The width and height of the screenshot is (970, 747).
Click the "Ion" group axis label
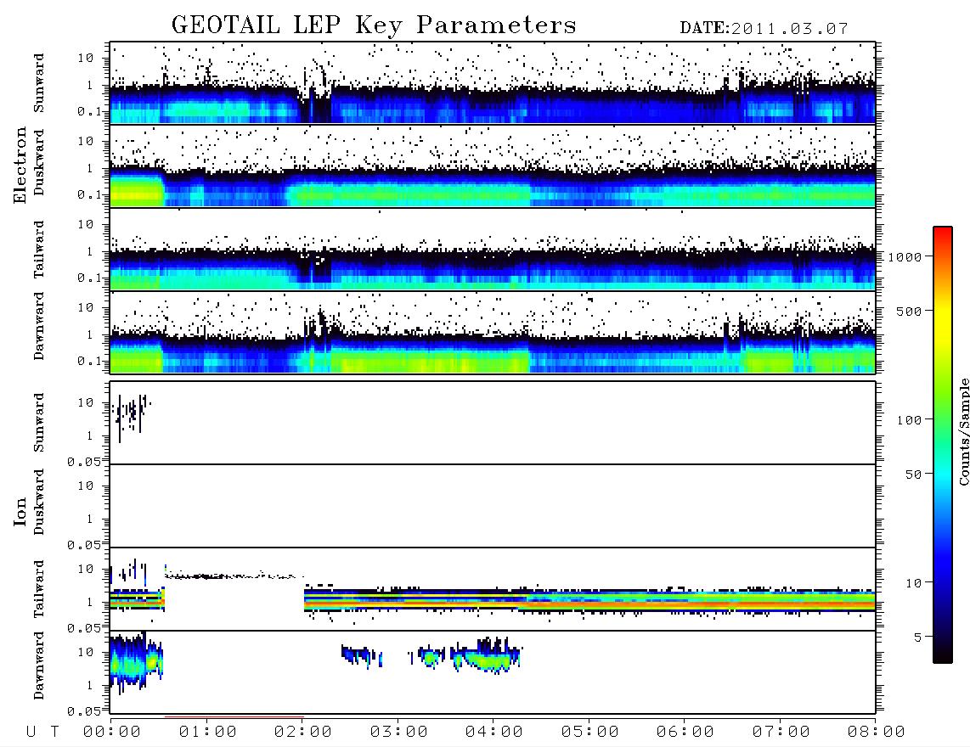tap(20, 512)
